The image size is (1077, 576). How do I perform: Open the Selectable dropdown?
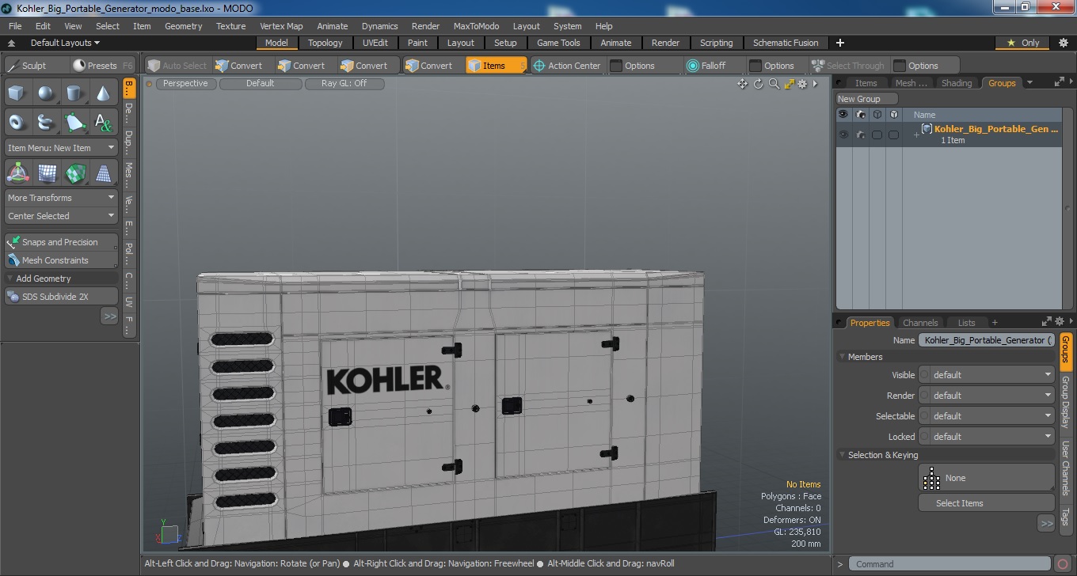[986, 416]
